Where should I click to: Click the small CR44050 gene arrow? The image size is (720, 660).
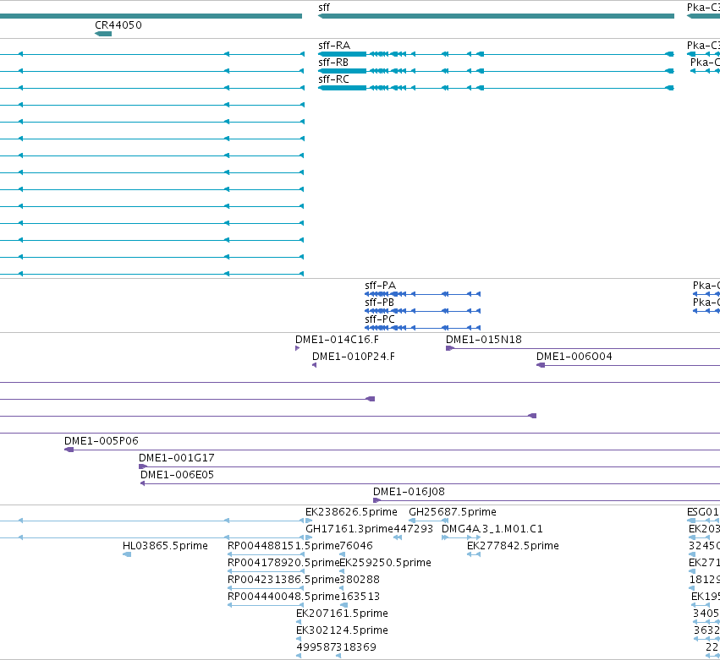coord(103,34)
